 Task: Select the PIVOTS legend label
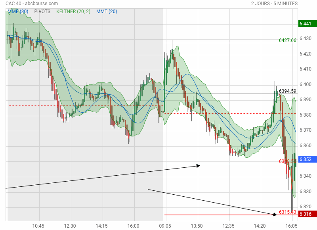click(42, 11)
